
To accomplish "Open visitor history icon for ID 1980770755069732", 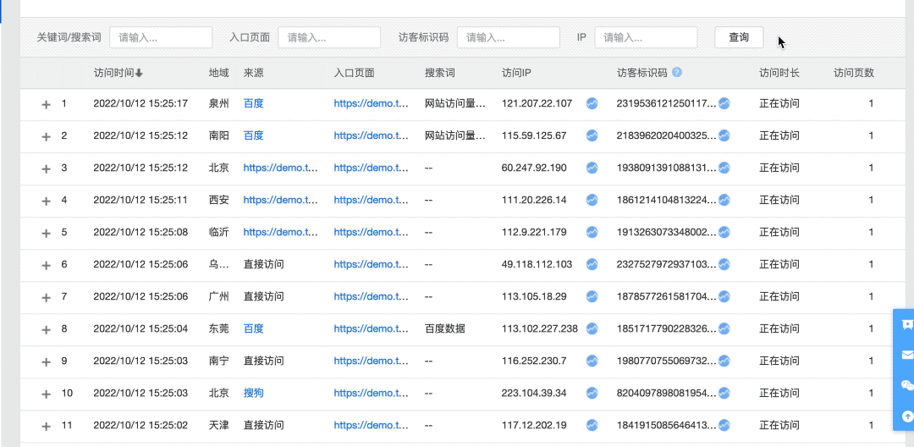I will click(724, 361).
